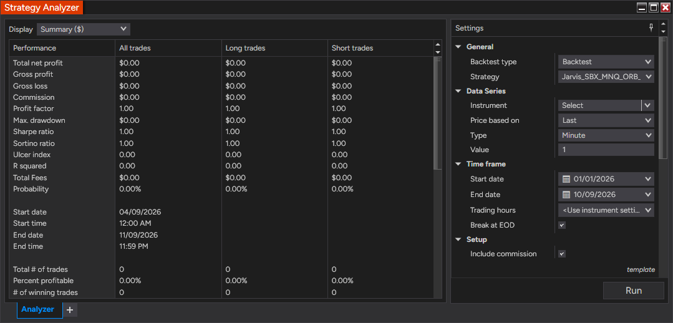Click the Run button
The image size is (673, 323).
pos(634,291)
